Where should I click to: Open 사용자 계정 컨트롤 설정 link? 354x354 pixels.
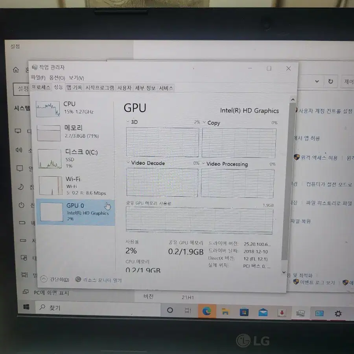[325, 111]
